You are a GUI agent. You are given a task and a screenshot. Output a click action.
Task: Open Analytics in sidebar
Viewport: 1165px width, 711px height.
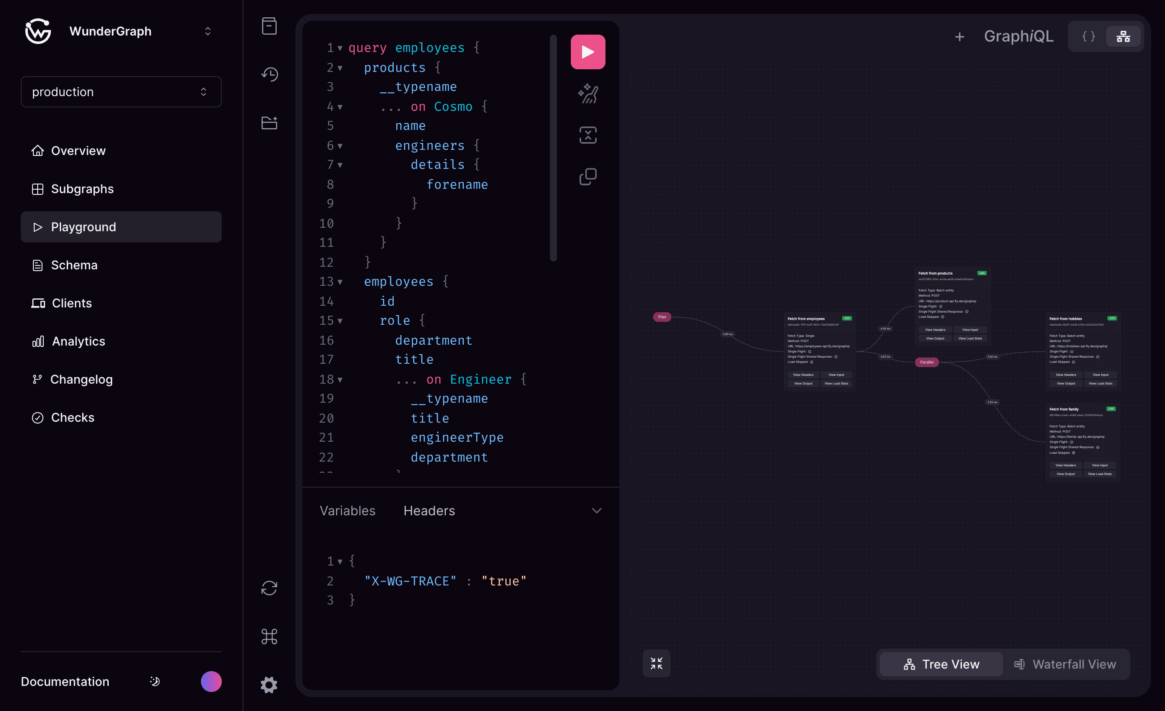click(121, 341)
